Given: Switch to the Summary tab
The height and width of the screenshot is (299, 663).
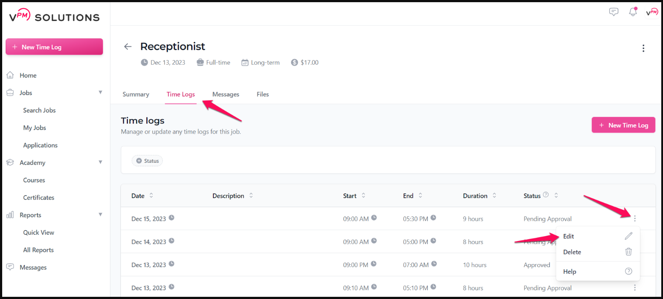Looking at the screenshot, I should pyautogui.click(x=136, y=94).
